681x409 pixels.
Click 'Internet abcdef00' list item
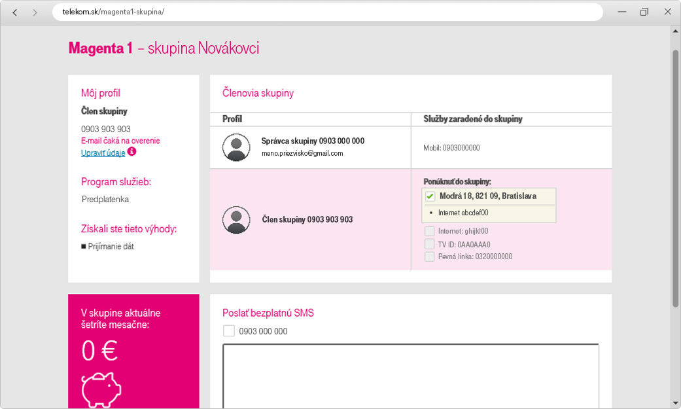point(463,213)
